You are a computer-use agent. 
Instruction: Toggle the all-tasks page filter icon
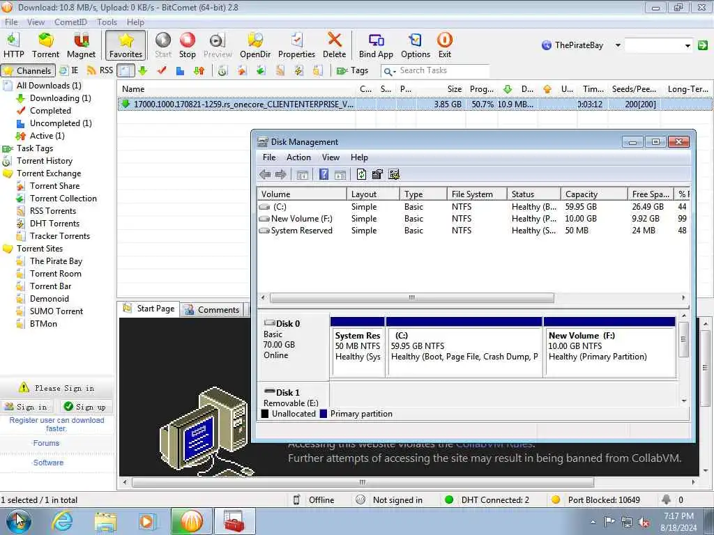tap(126, 70)
